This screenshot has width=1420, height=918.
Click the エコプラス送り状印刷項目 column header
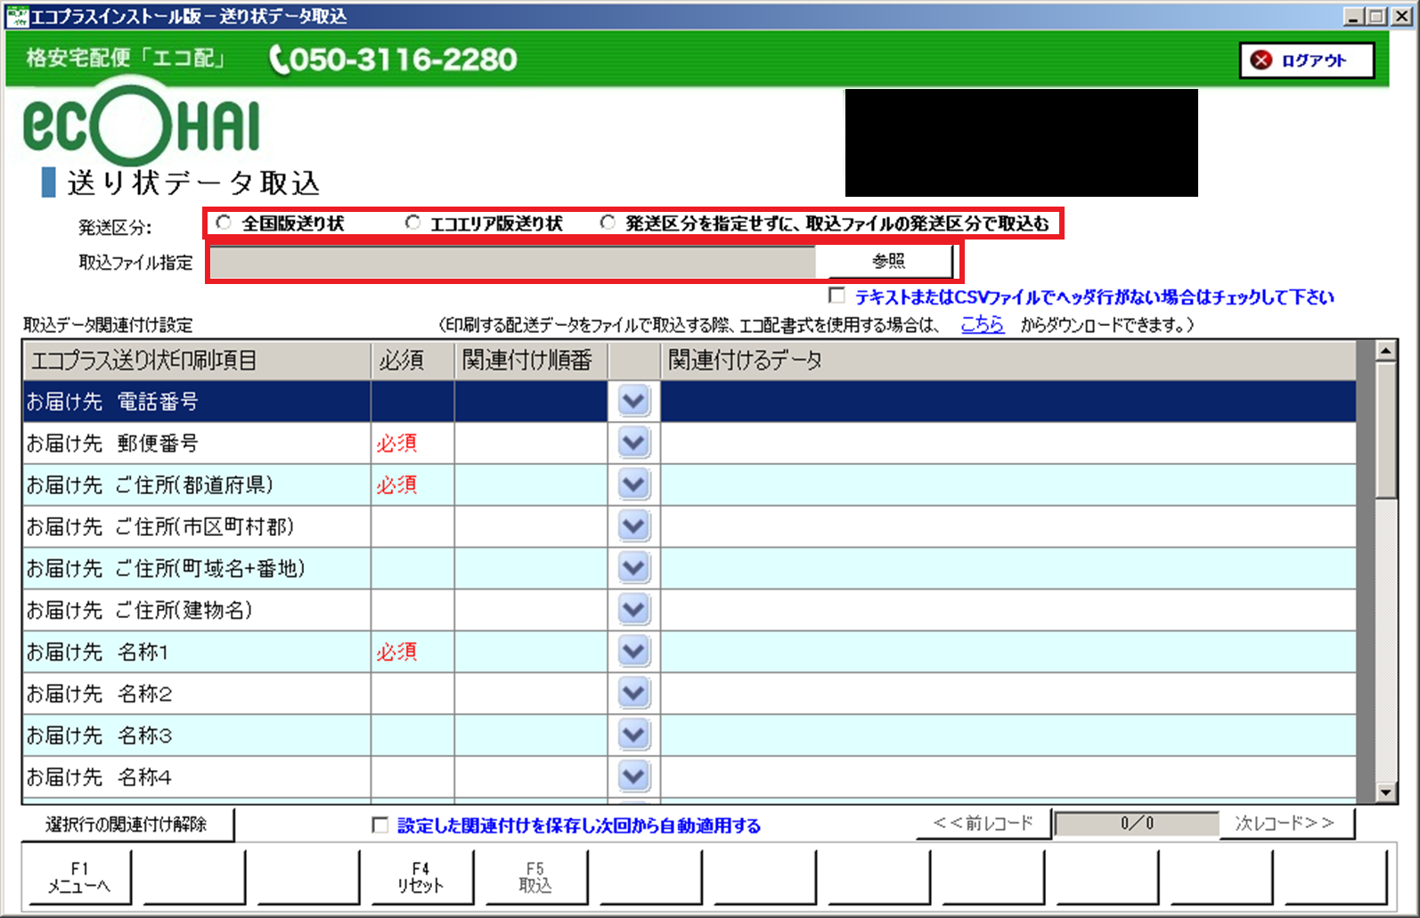pos(197,361)
